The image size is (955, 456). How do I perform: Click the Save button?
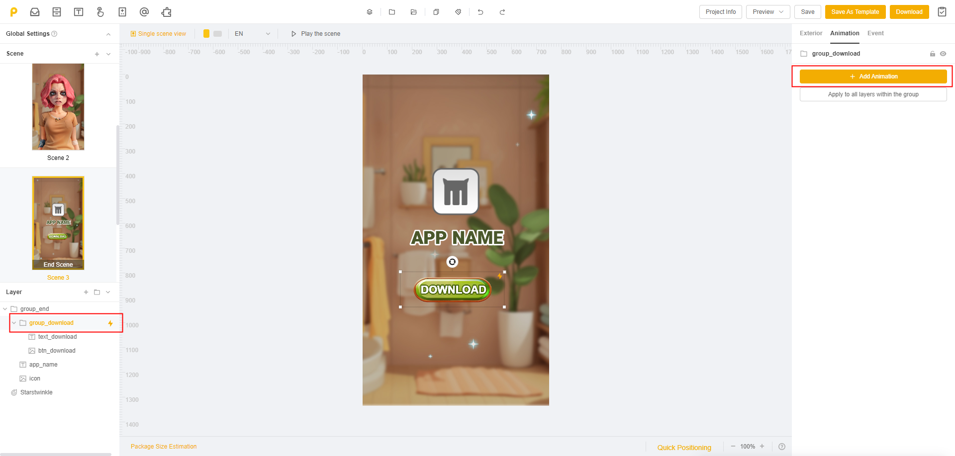(x=808, y=12)
